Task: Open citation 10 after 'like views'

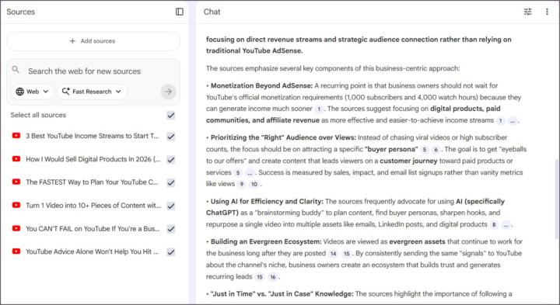Action: tap(254, 184)
